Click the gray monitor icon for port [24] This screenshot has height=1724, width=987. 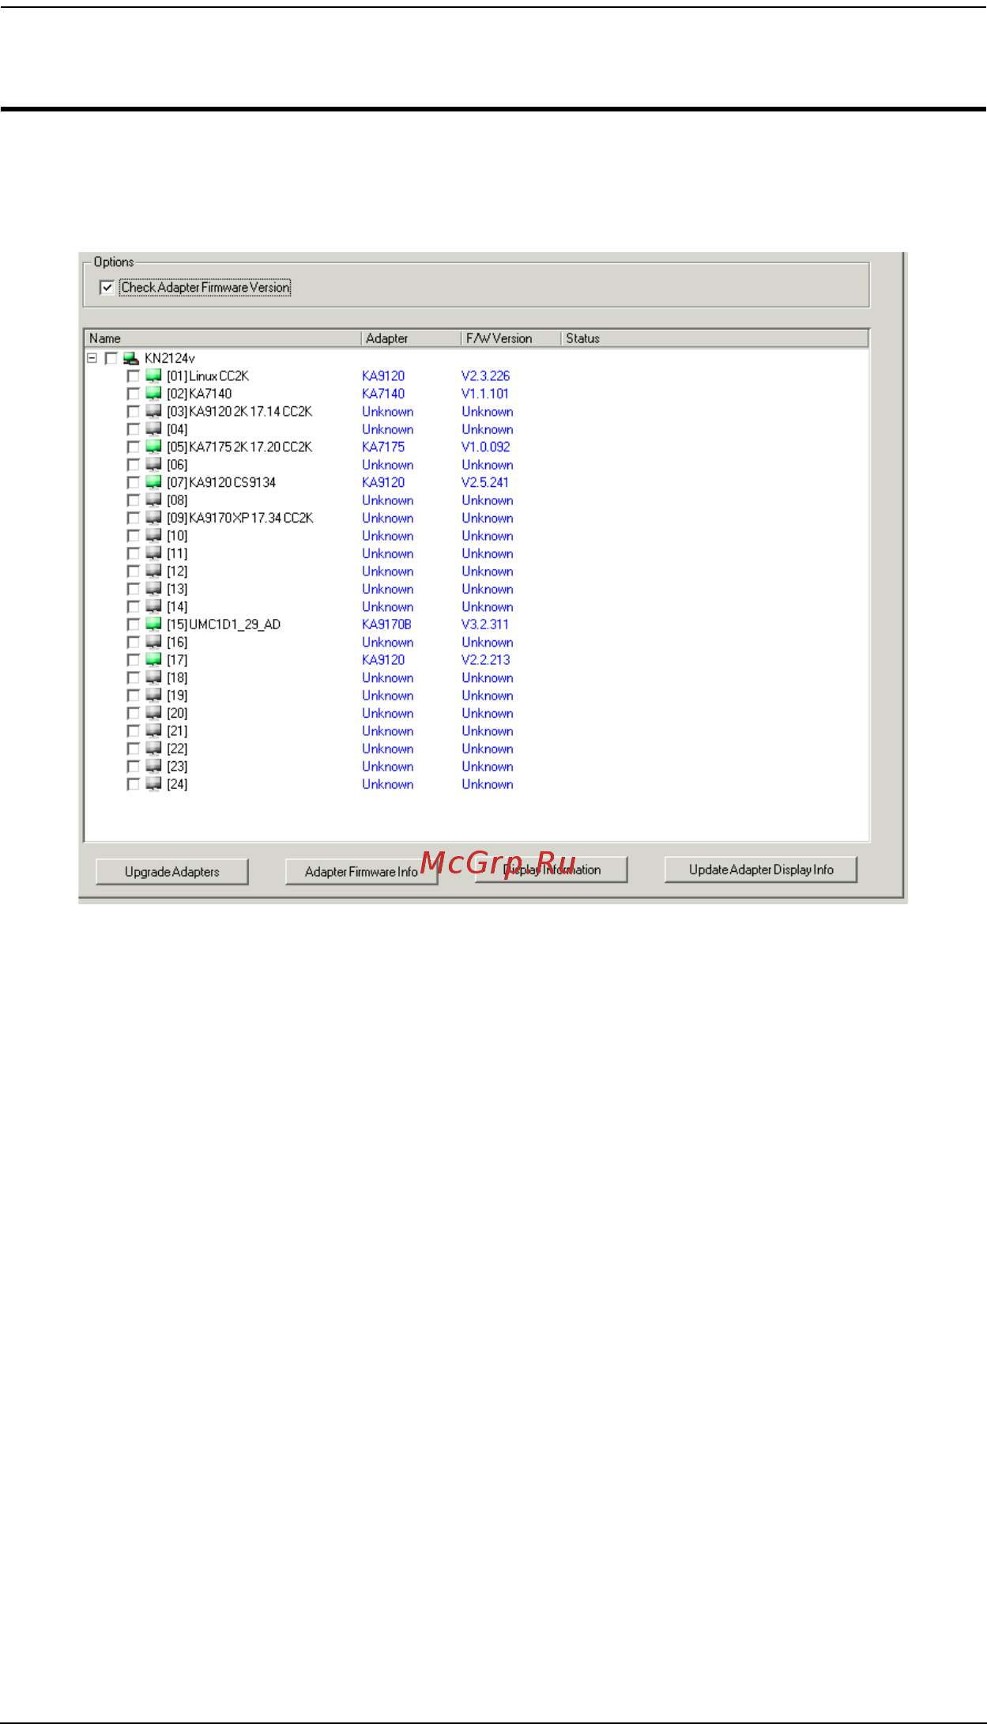pyautogui.click(x=153, y=784)
